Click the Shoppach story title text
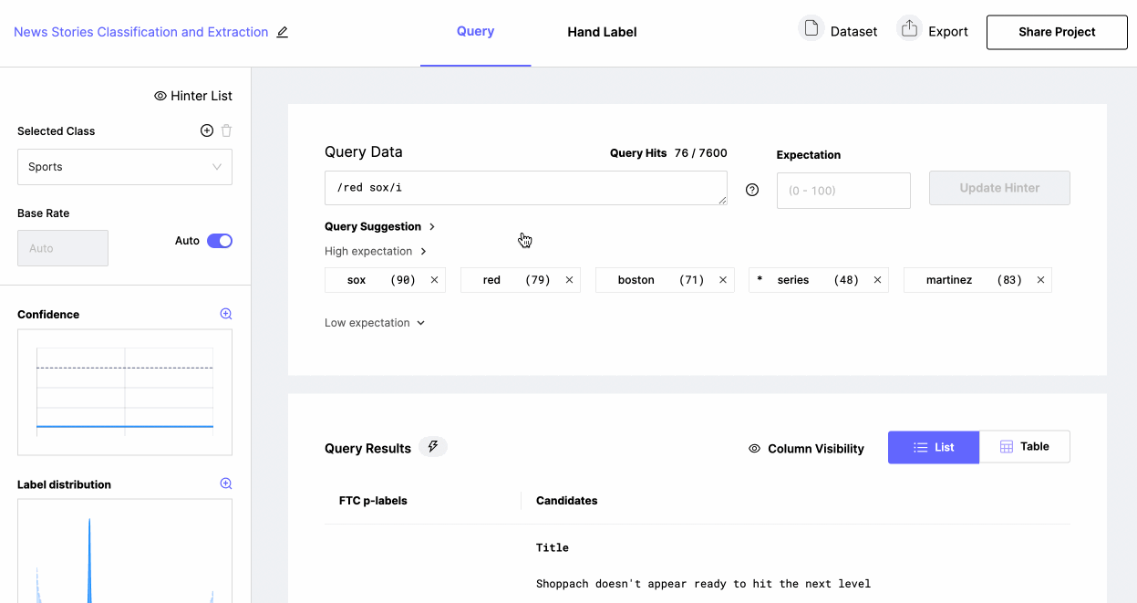1137x603 pixels. [x=703, y=584]
